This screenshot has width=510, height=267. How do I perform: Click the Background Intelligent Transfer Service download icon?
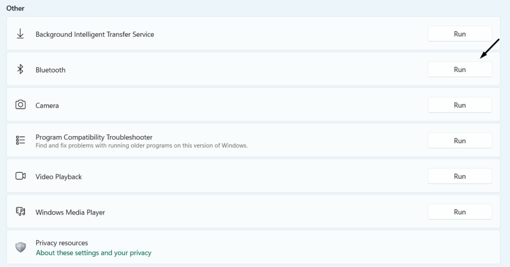pyautogui.click(x=20, y=34)
